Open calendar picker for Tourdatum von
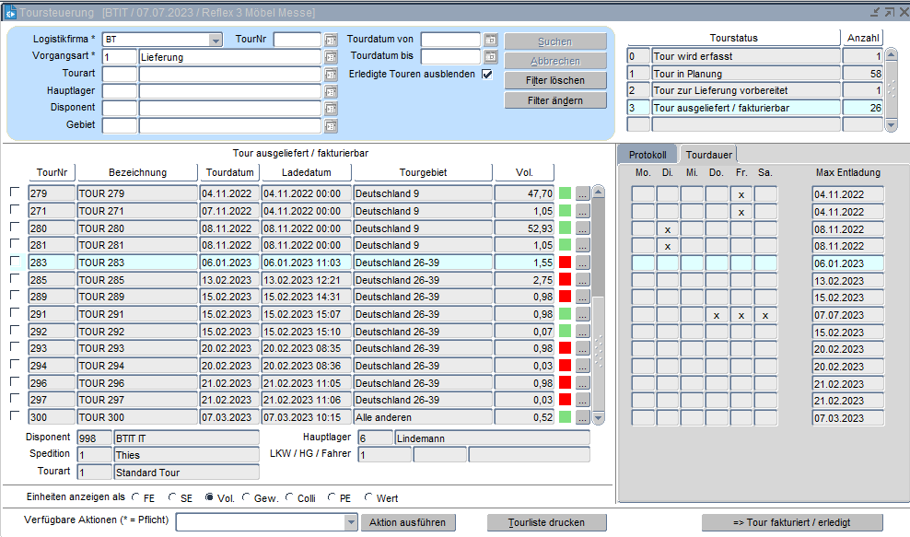Viewport: 910px width, 537px height. coord(491,40)
